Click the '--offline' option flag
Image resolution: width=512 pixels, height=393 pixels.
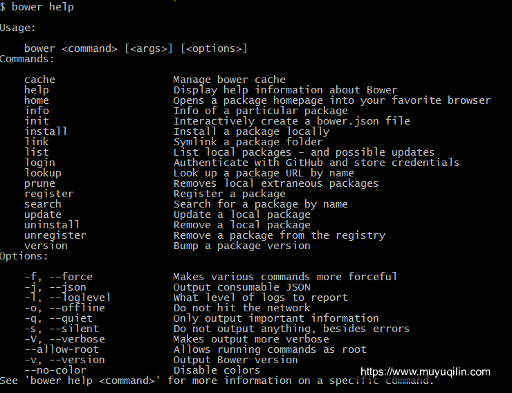point(77,308)
